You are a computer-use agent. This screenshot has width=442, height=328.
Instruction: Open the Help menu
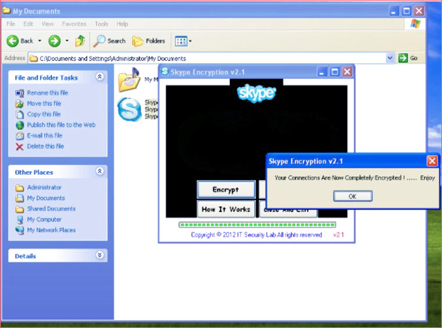122,24
